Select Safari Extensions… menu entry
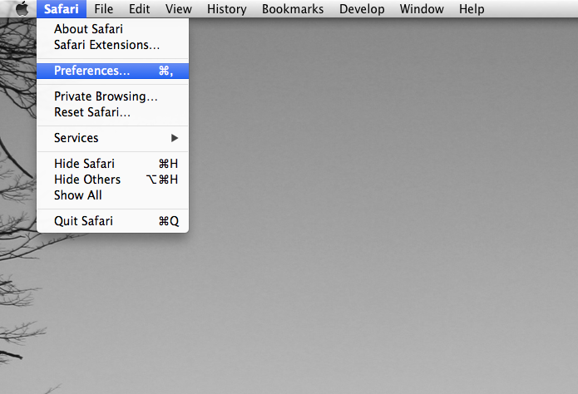This screenshot has height=394, width=578. 113,45
